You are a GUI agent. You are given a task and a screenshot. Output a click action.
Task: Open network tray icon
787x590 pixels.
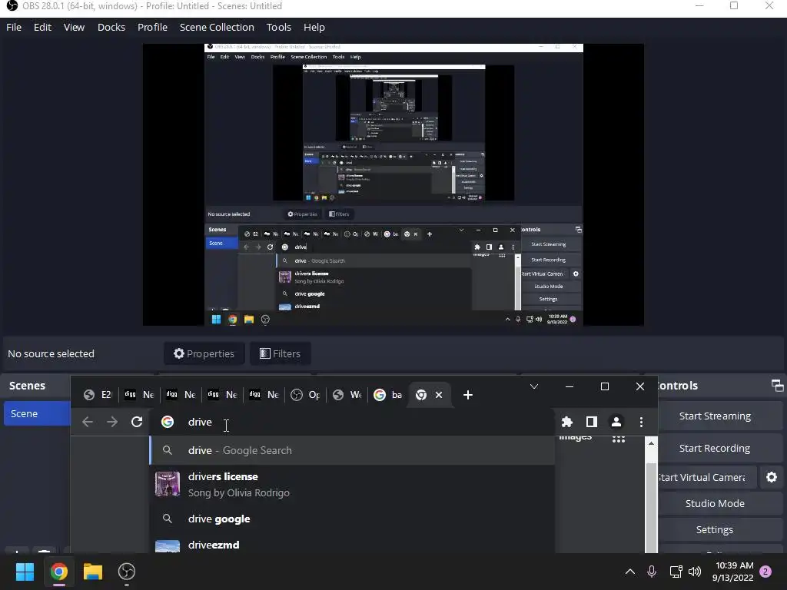676,572
